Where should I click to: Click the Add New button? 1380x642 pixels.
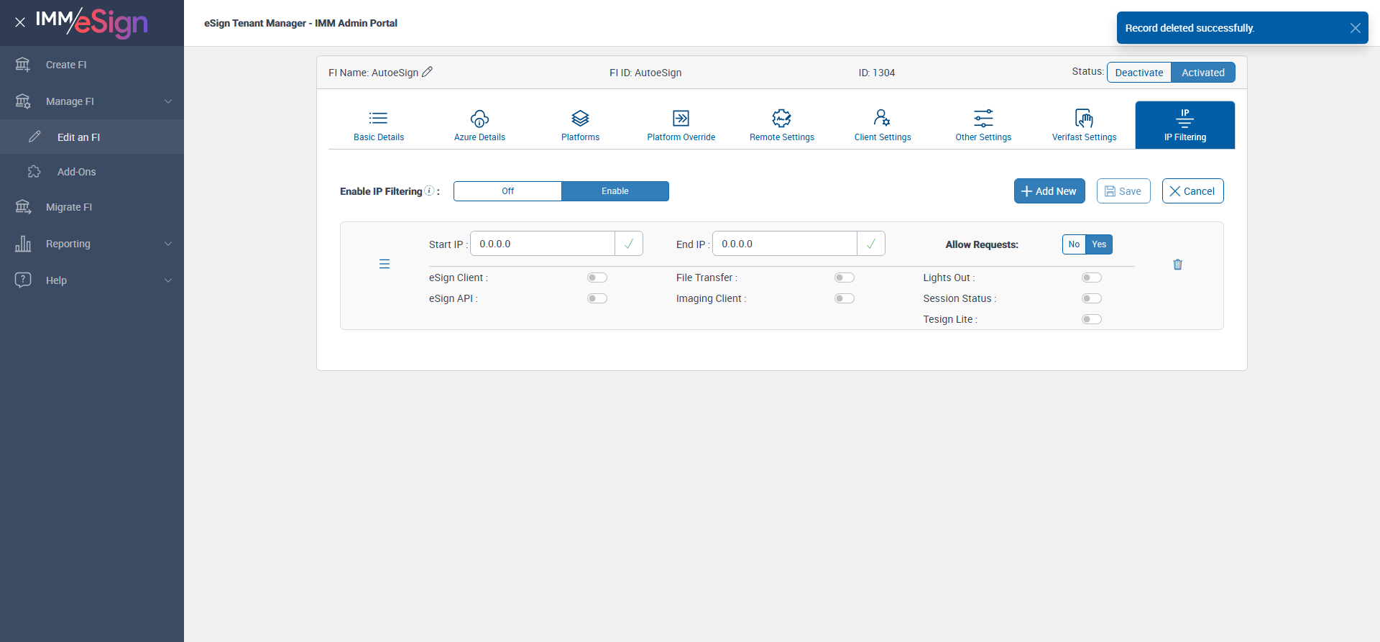1049,191
